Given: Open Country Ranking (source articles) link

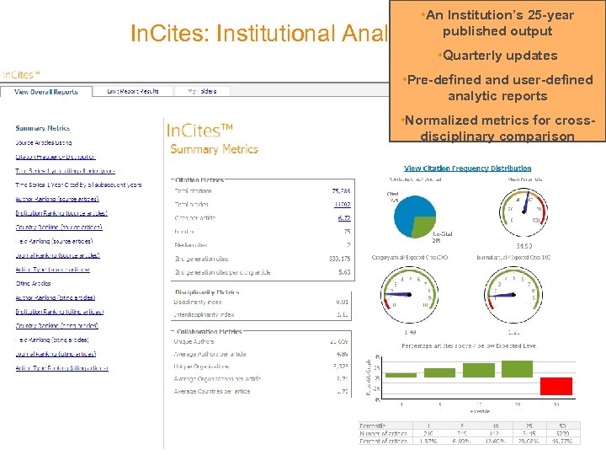Looking at the screenshot, I should [x=59, y=227].
